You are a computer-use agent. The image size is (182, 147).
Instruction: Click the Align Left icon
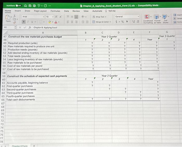[x=68, y=22]
